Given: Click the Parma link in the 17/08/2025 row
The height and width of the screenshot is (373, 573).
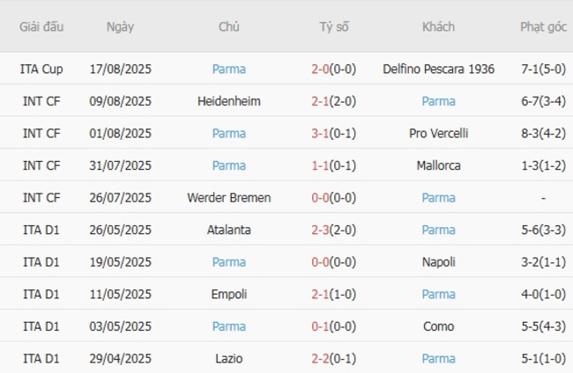Looking at the screenshot, I should [x=229, y=69].
